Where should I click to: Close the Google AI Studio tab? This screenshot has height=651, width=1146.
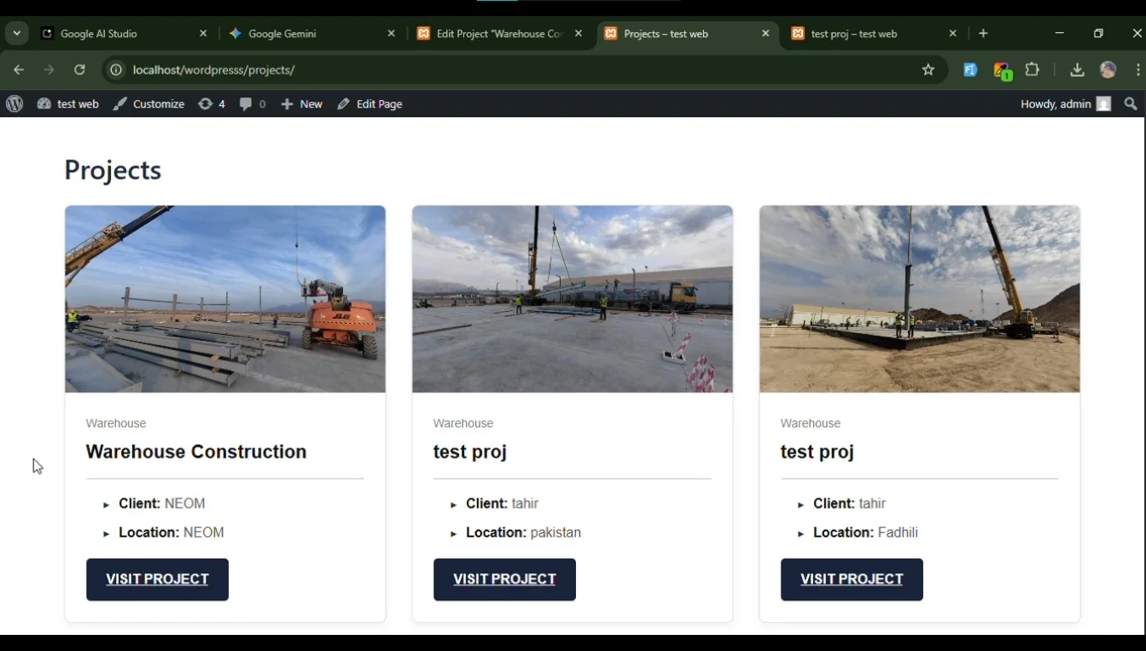point(203,34)
